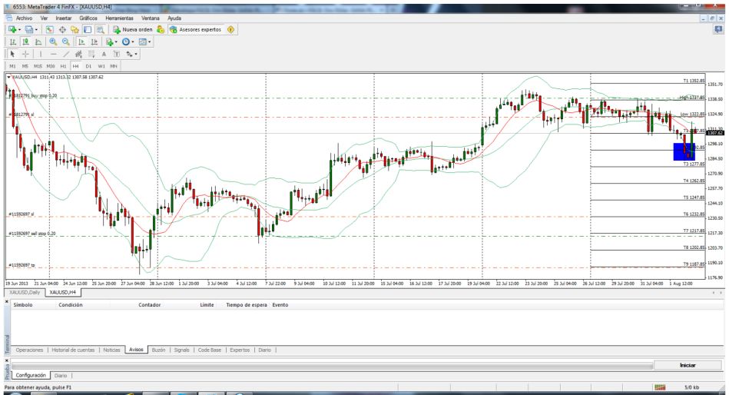Toggle the D1 timeframe button

tap(88, 67)
